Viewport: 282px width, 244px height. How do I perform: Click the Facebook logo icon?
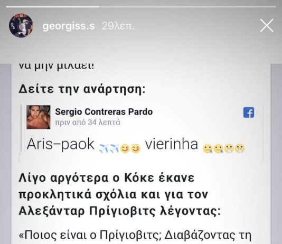point(249,112)
